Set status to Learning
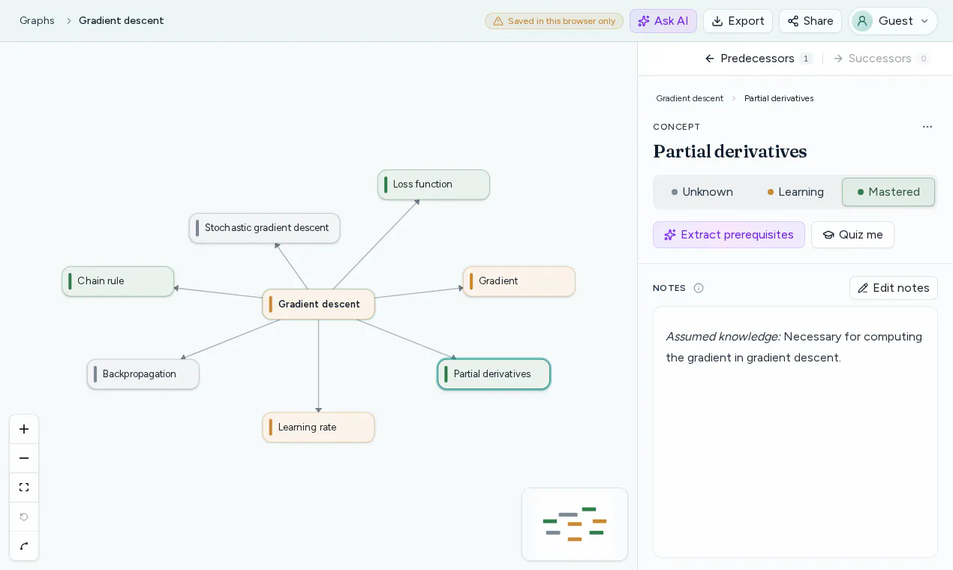 795,192
